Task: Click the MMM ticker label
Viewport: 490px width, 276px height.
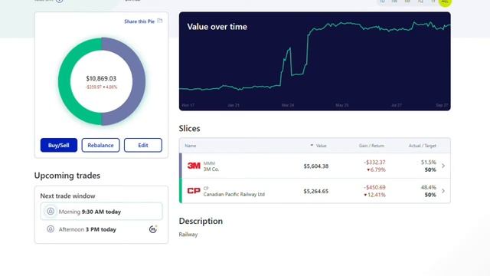Action: coord(209,163)
